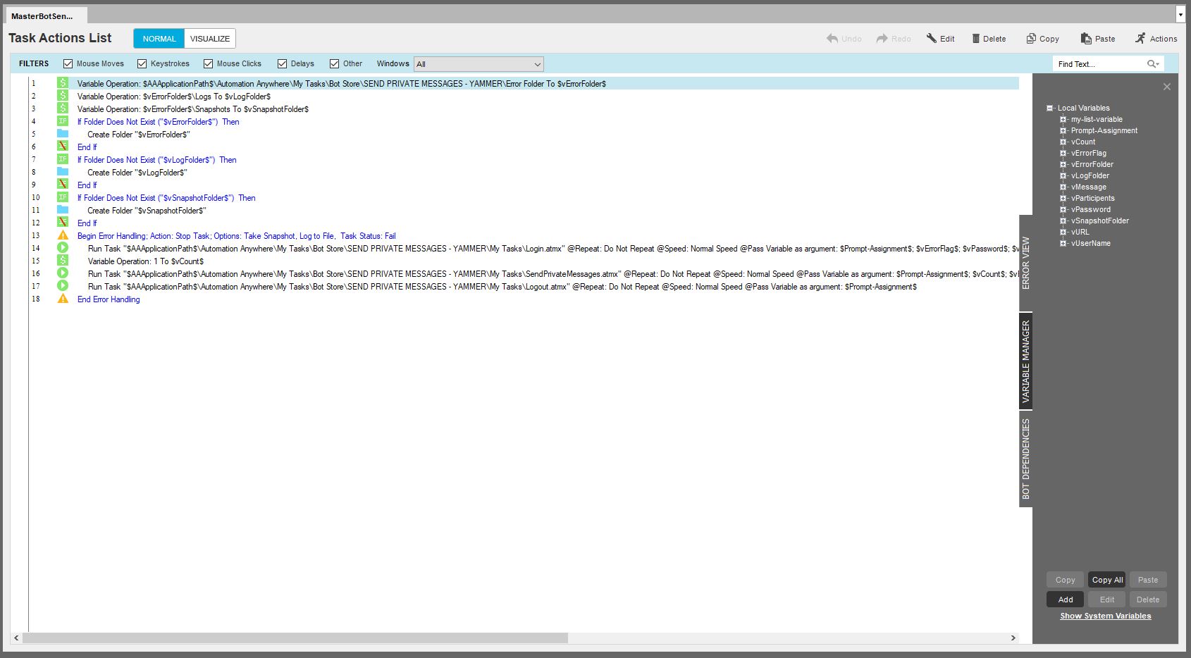Click the Delete trash icon in toolbar
This screenshot has height=658, width=1191.
976,39
